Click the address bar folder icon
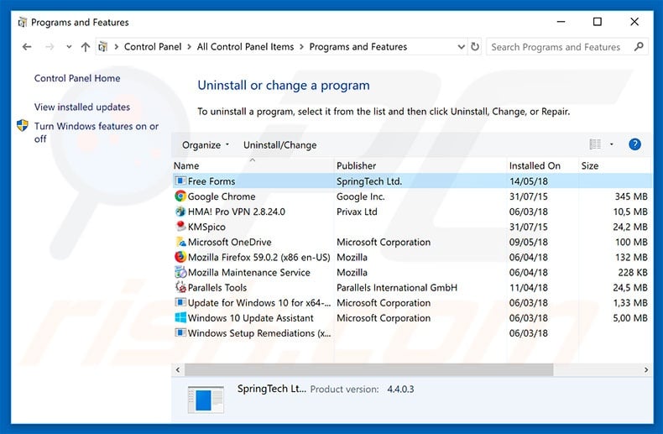 click(x=102, y=46)
